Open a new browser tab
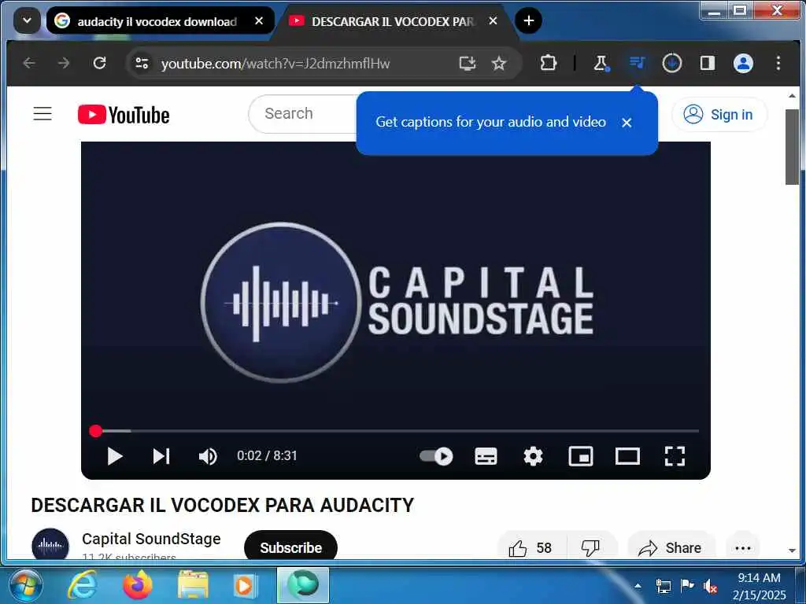 (528, 21)
